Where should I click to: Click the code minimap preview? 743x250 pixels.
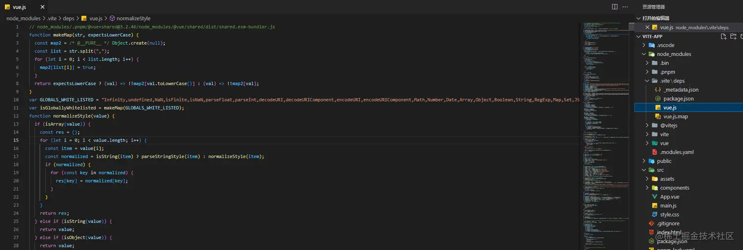606,123
